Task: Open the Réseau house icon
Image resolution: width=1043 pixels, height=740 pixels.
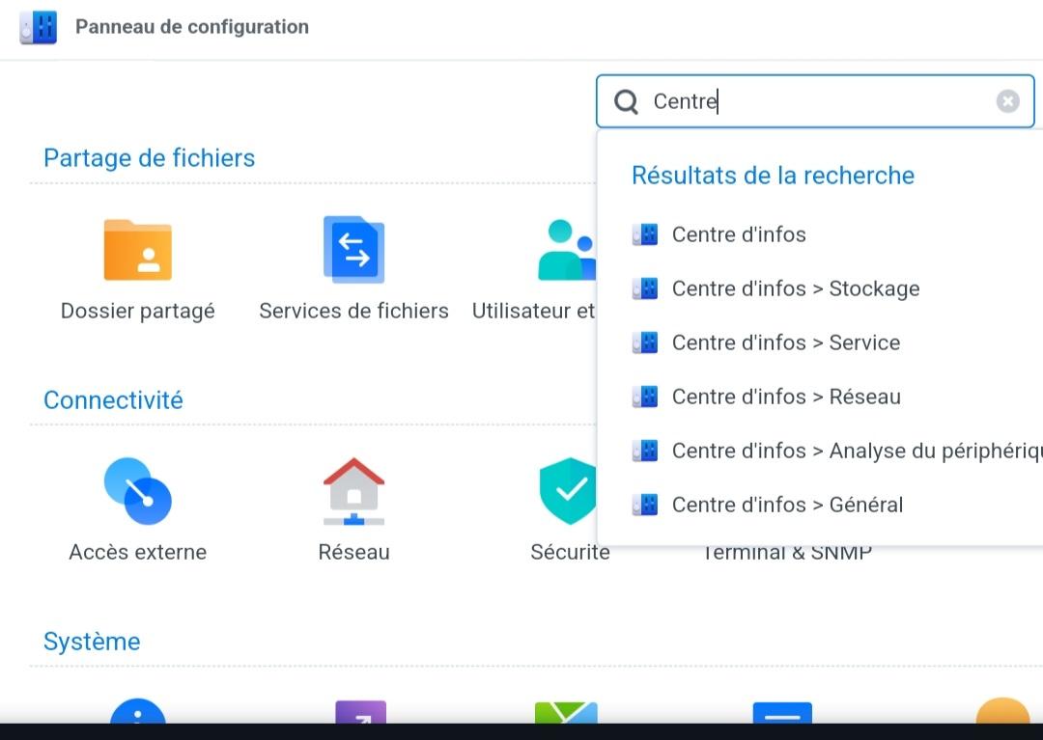Action: pyautogui.click(x=353, y=491)
